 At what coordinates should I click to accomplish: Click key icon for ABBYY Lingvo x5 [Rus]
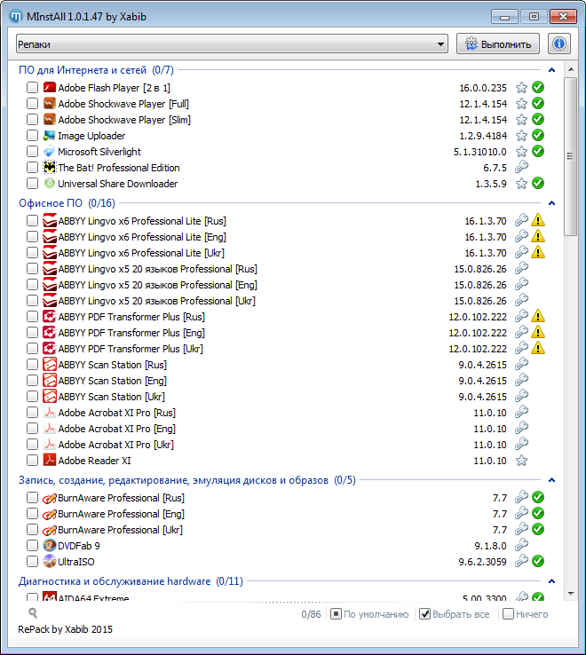521,268
